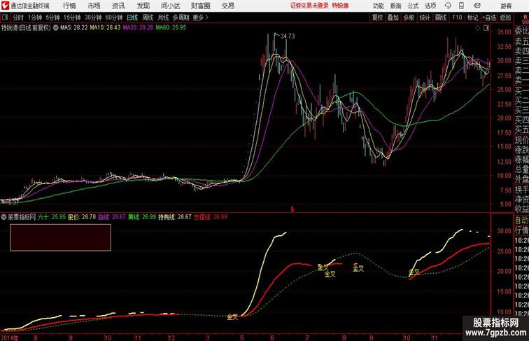Open the customer service headset icon

(x=448, y=6)
